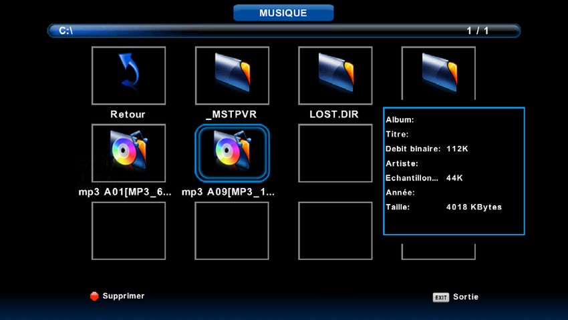Click the Sortie exit label
568x320 pixels.
(x=466, y=297)
